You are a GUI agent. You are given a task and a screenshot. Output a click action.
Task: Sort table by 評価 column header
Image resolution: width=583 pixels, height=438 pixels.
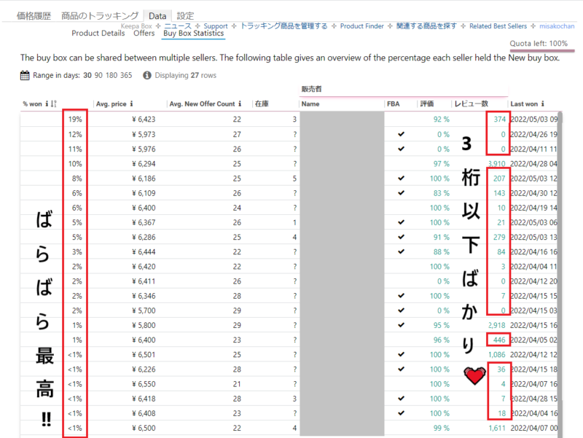click(x=427, y=104)
